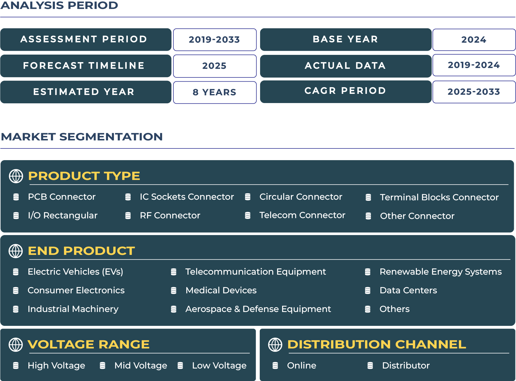
Task: Select the ESTIMATED YEAR label box
Action: tap(86, 92)
